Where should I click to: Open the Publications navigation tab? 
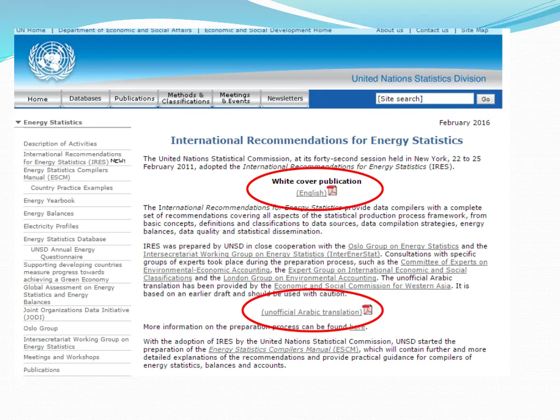[x=135, y=98]
